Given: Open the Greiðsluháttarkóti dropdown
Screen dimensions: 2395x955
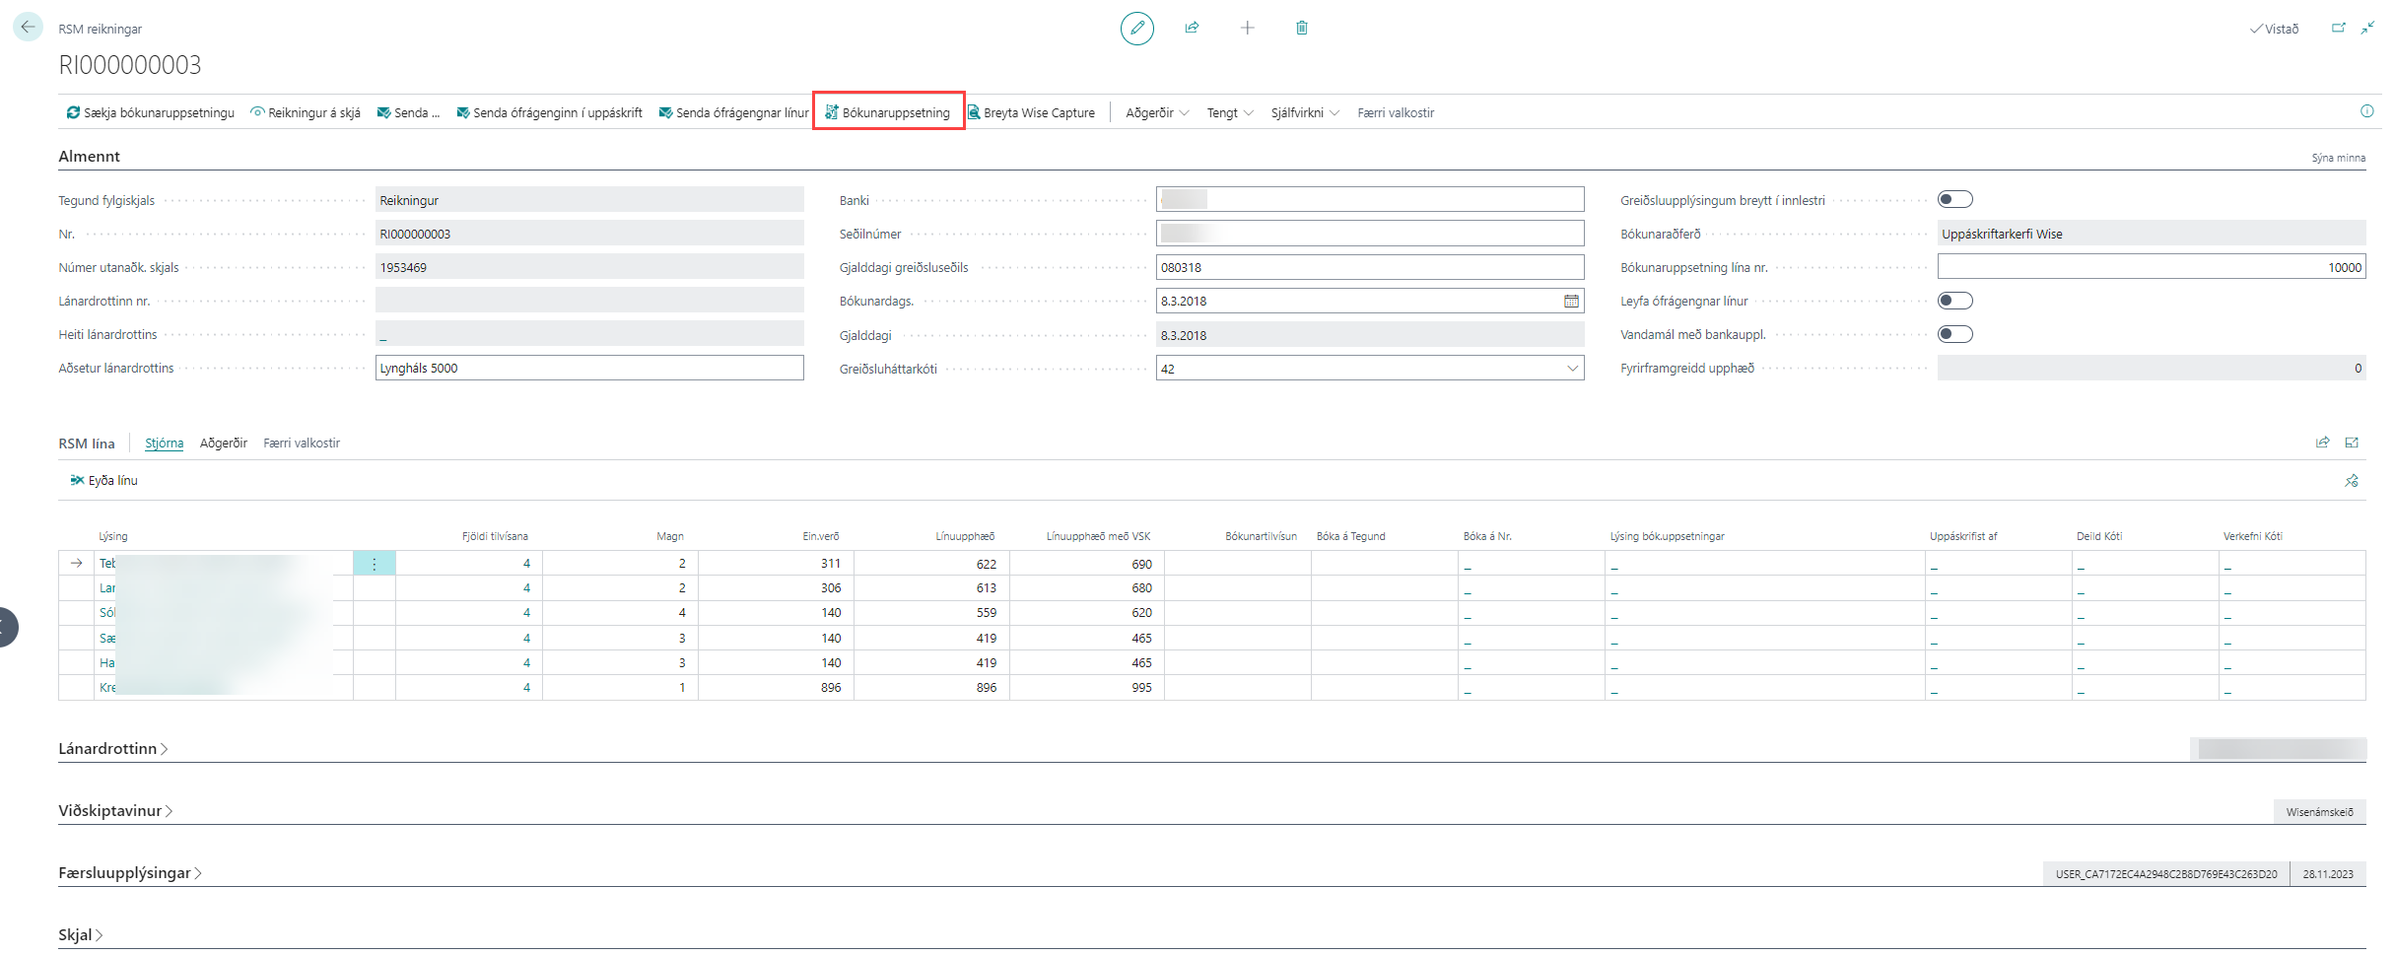Looking at the screenshot, I should [x=1572, y=369].
